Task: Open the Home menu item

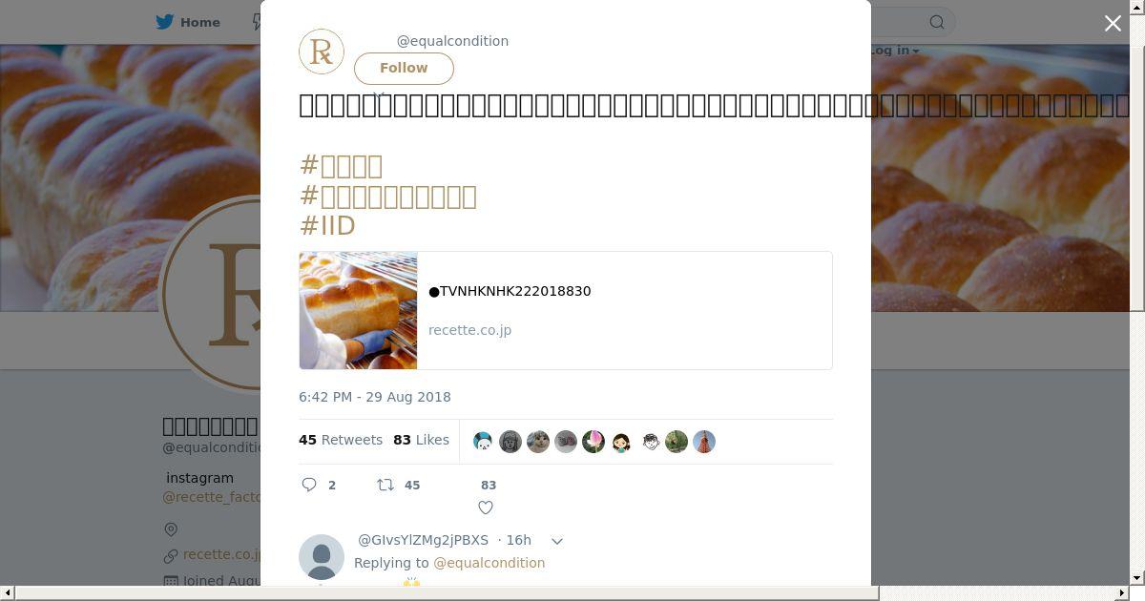Action: tap(188, 22)
